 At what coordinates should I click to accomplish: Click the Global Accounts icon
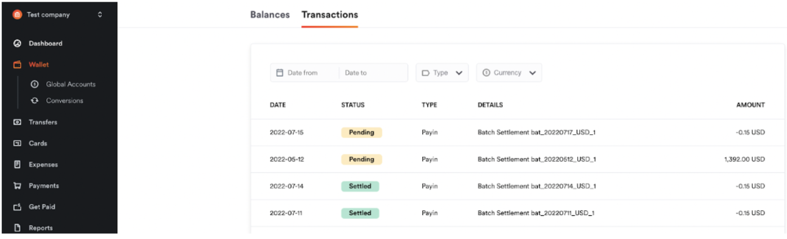pos(34,84)
